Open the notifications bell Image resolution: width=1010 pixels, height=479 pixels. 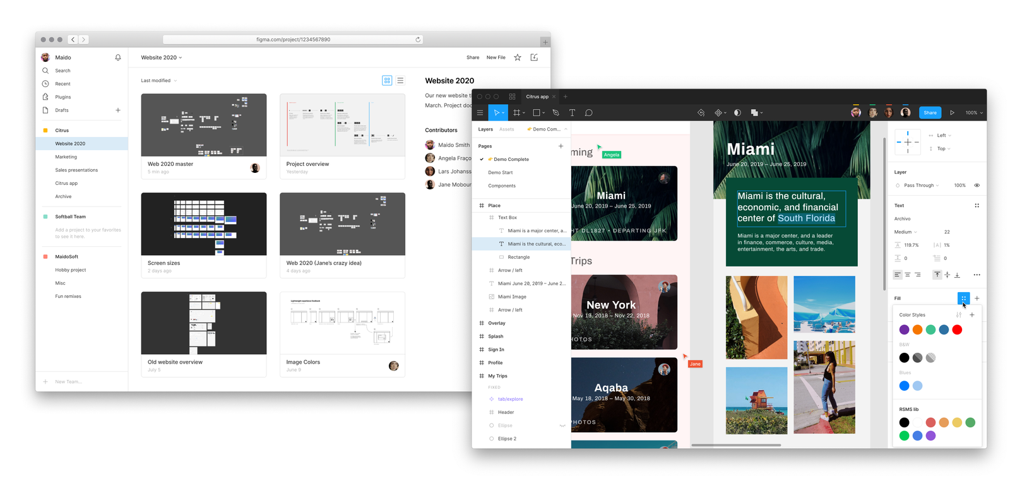[x=118, y=57]
